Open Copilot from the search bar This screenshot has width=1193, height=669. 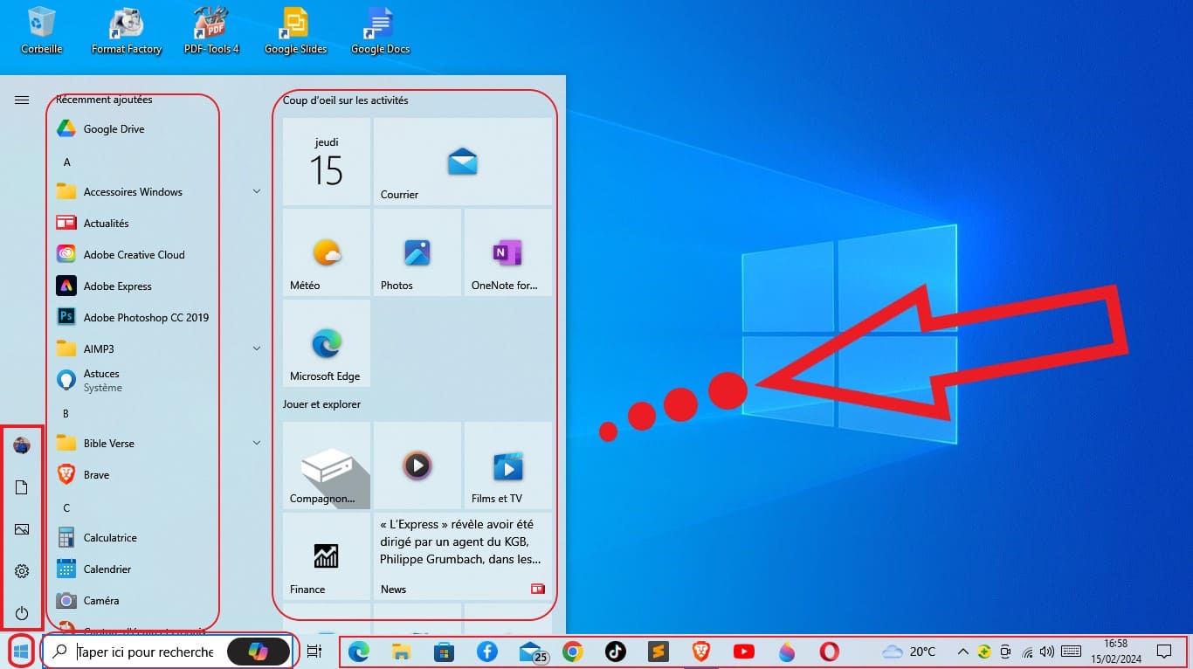[x=258, y=652]
